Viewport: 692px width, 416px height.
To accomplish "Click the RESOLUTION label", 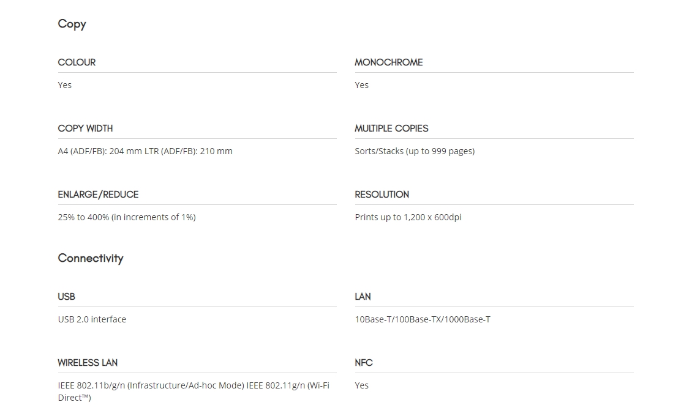I will point(382,195).
